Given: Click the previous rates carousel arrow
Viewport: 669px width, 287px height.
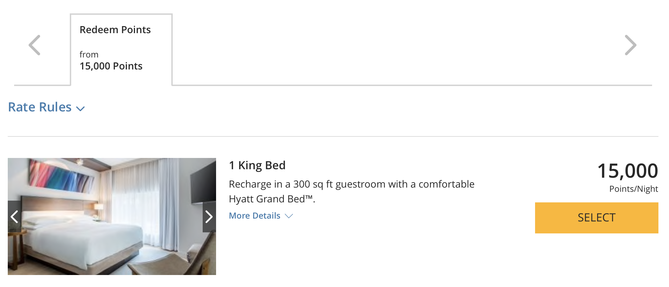Looking at the screenshot, I should click(x=35, y=45).
